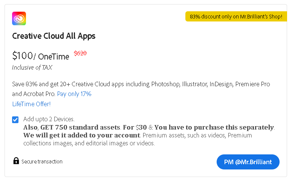Click the Creative Cloud rainbow logo icon
Viewport: 292px width, 180px height.
click(x=19, y=18)
